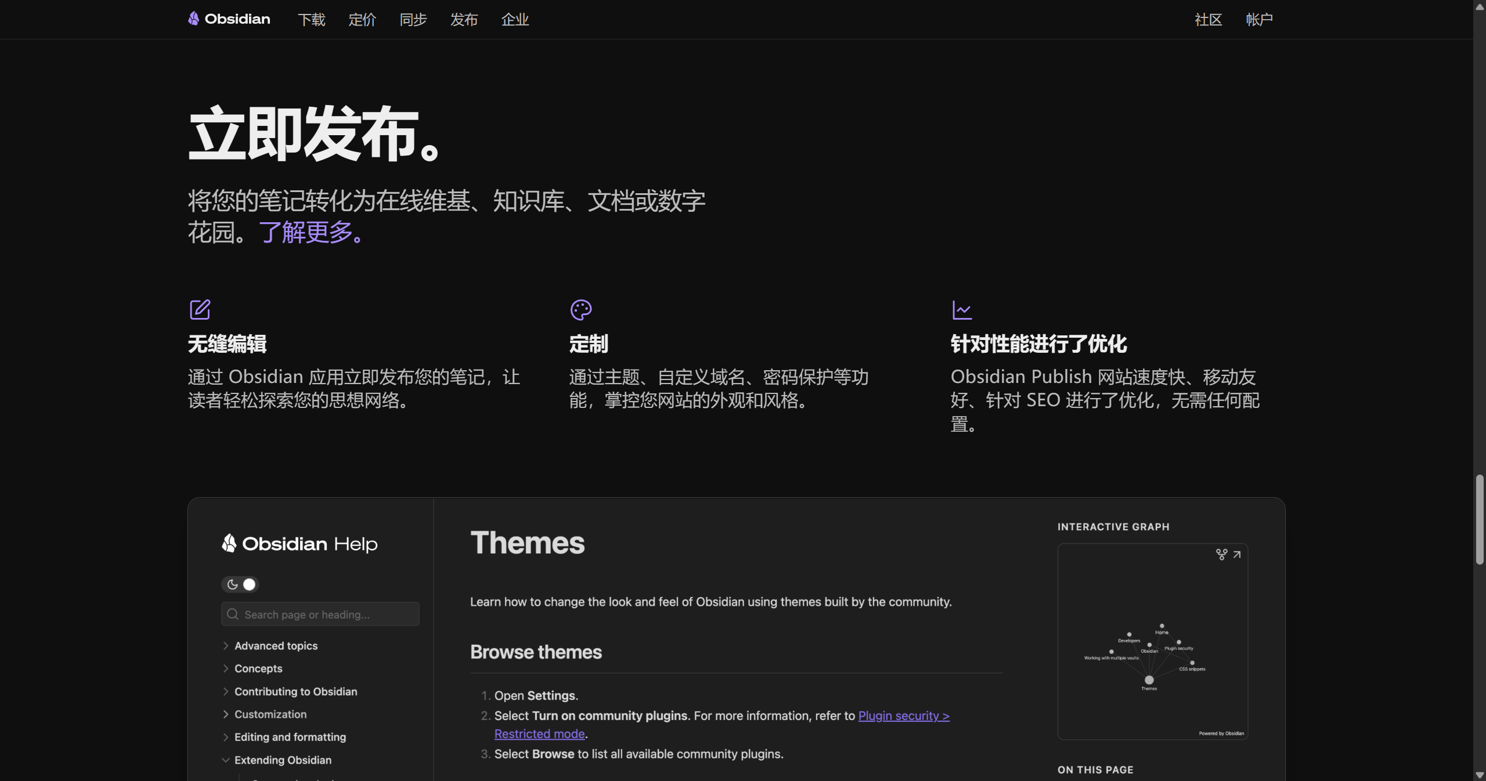The image size is (1486, 781).
Task: Select the Developers graph node
Action: (1129, 634)
